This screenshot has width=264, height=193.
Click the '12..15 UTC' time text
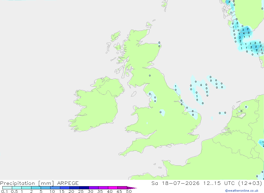(219, 183)
